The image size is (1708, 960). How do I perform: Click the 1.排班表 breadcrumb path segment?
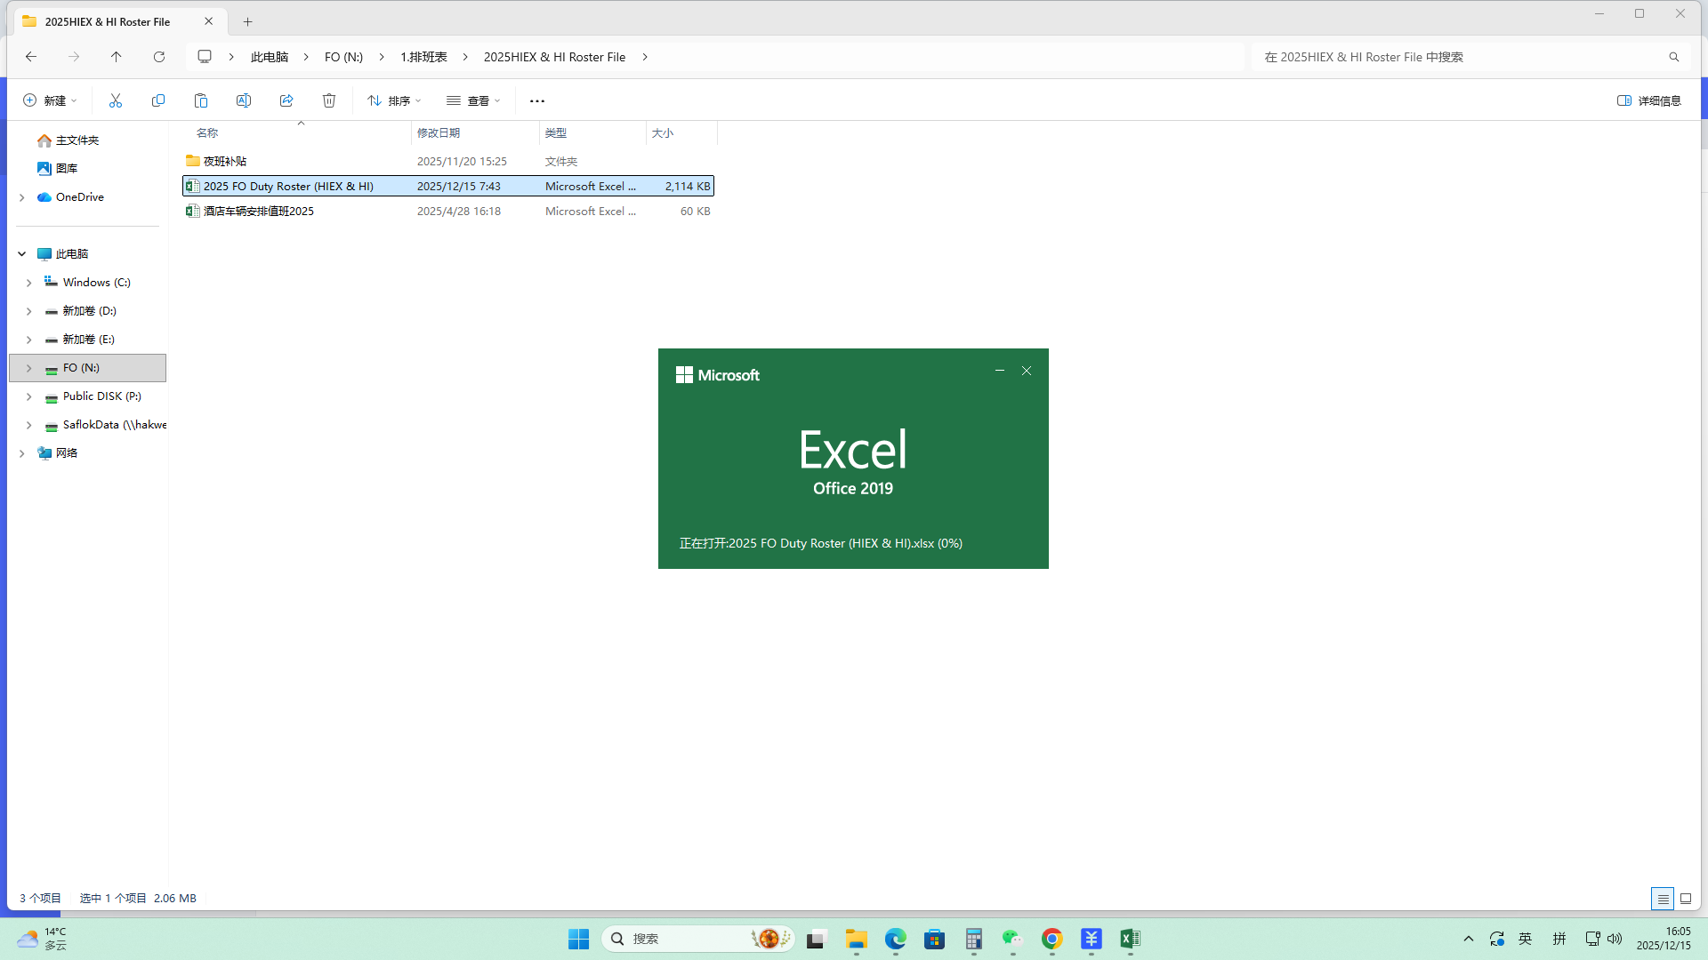coord(423,57)
